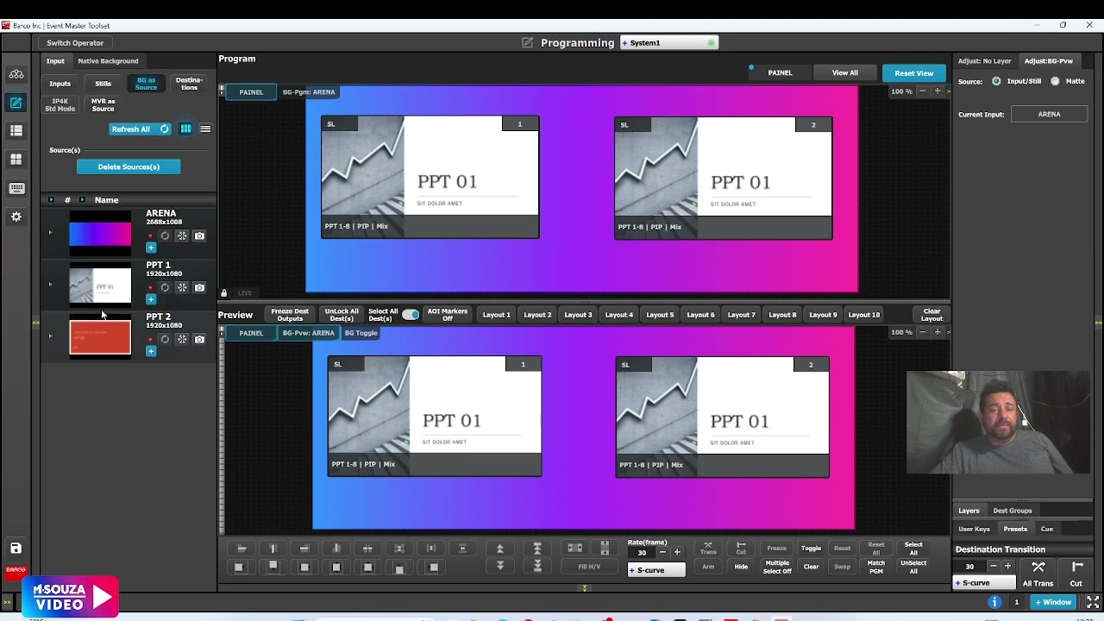Increase Rate(frame) value with plus stepper
This screenshot has width=1104, height=621.
[677, 552]
